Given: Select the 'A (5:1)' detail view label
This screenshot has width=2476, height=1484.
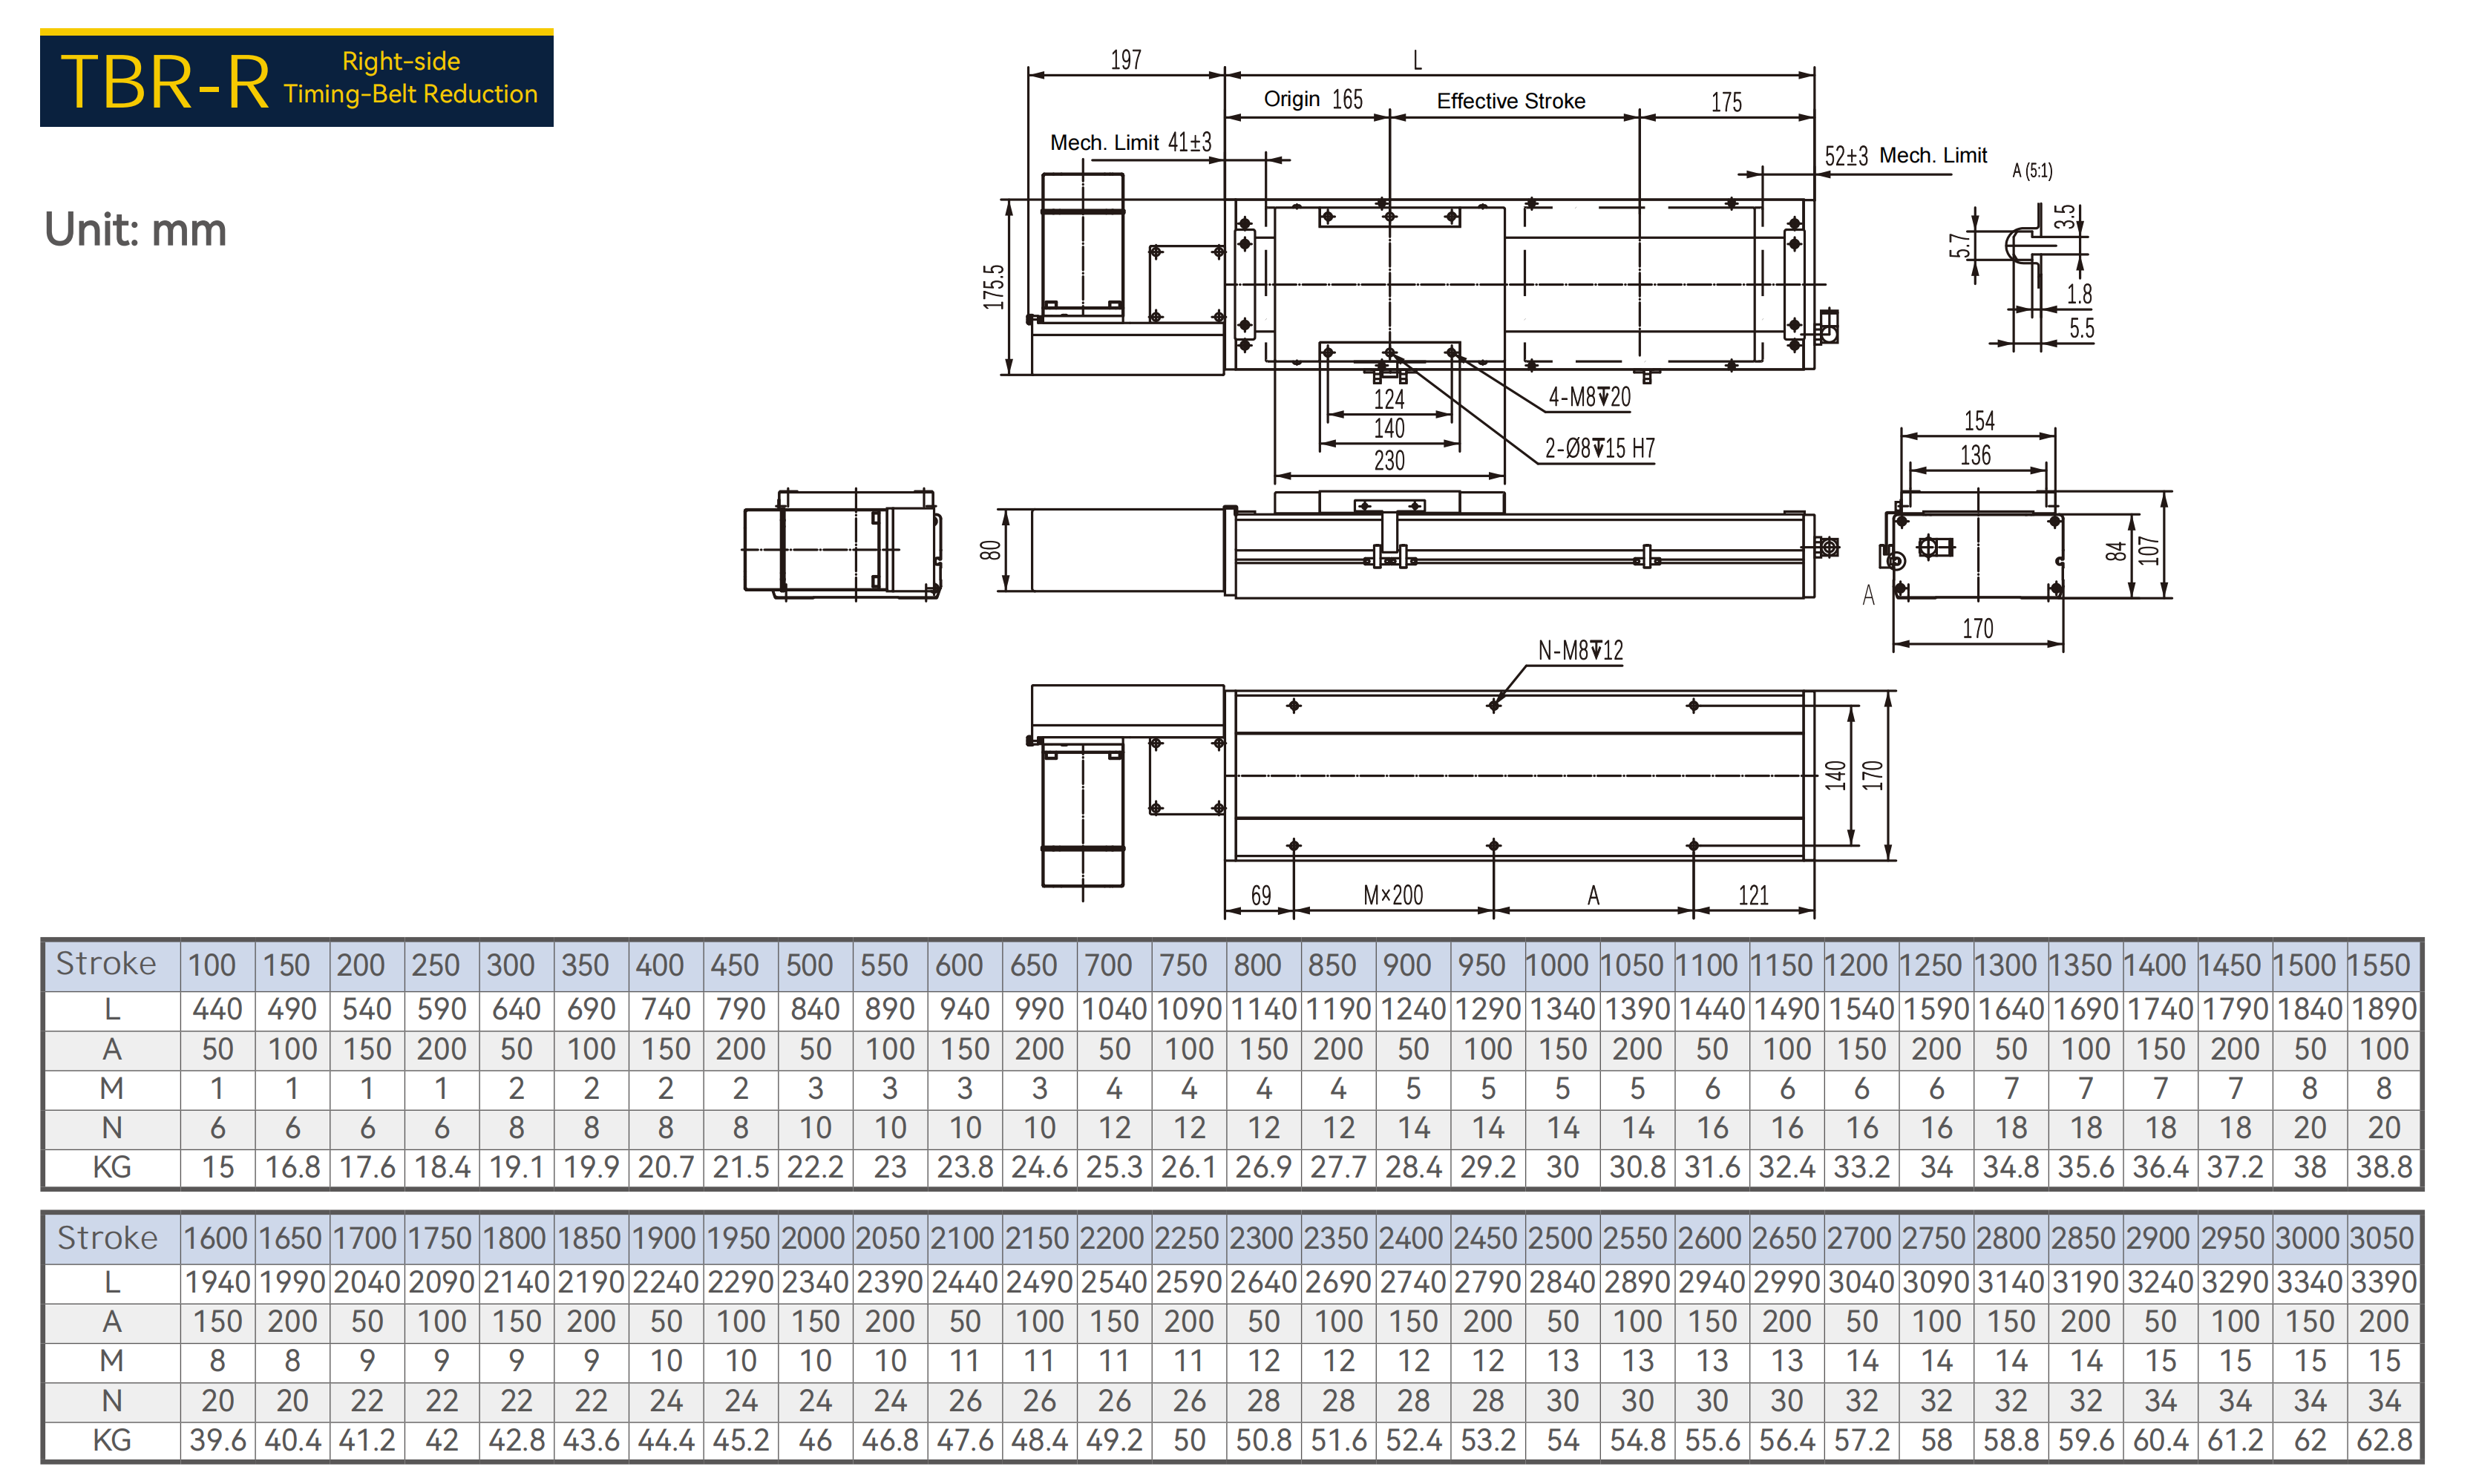Looking at the screenshot, I should [x=2032, y=171].
